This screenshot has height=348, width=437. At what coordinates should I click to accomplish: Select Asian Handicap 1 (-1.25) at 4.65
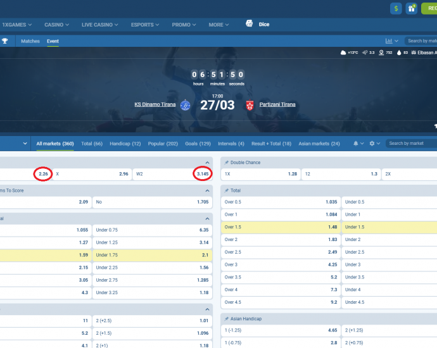point(281,330)
